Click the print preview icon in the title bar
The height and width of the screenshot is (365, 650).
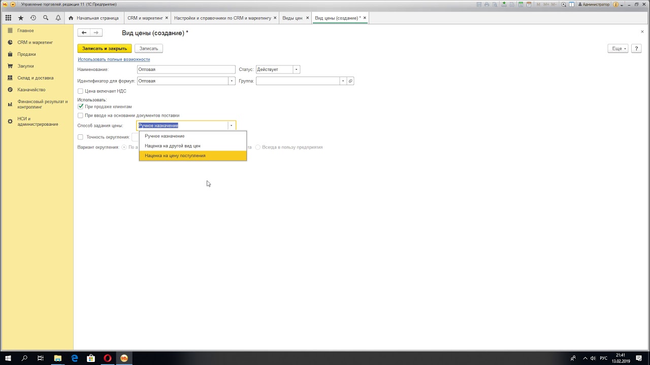tap(495, 4)
